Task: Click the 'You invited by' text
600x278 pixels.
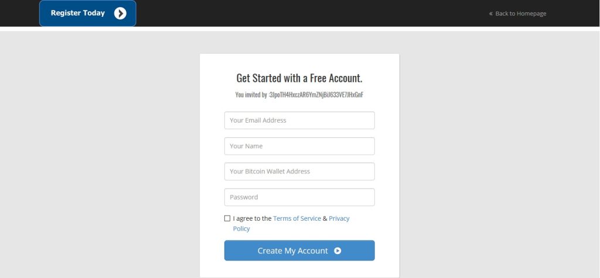Action: coord(251,95)
